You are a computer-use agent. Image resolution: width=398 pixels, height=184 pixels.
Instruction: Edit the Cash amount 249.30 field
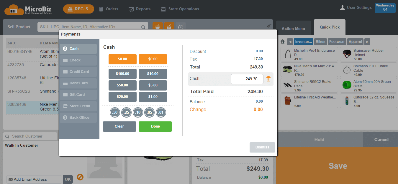click(x=247, y=79)
